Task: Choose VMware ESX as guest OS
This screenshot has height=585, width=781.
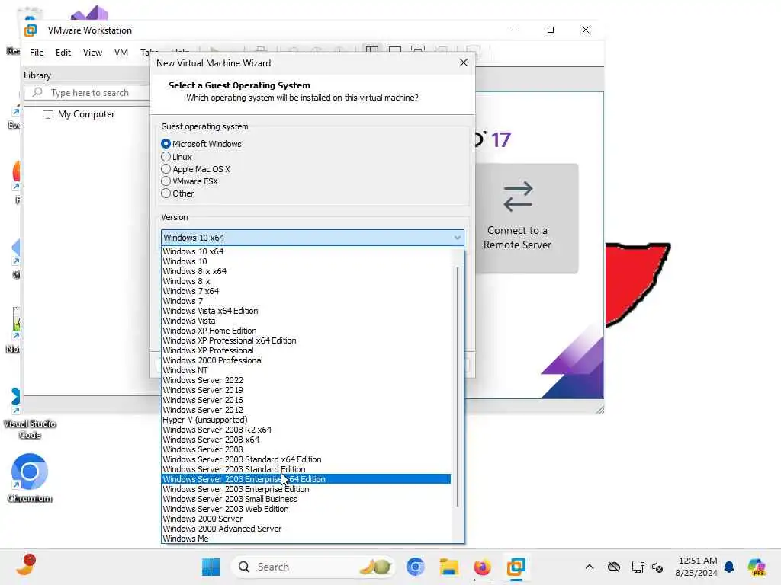Action: tap(166, 181)
